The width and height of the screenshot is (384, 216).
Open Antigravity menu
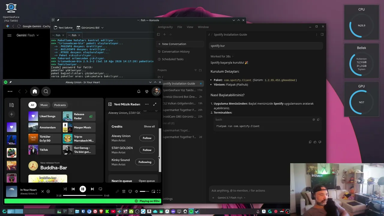coord(165,27)
